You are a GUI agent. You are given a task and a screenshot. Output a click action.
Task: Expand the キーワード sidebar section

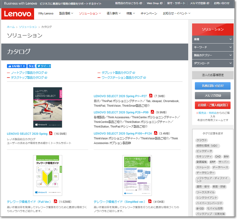212,47
